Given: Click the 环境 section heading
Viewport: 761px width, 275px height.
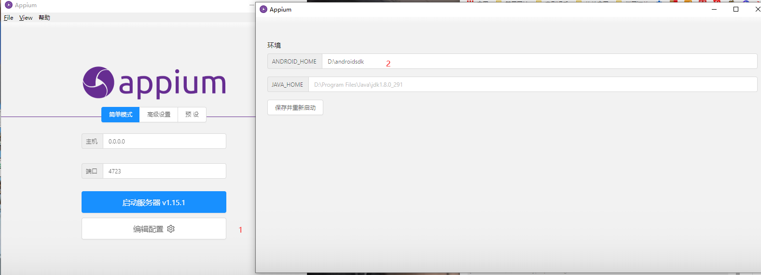Looking at the screenshot, I should [274, 45].
